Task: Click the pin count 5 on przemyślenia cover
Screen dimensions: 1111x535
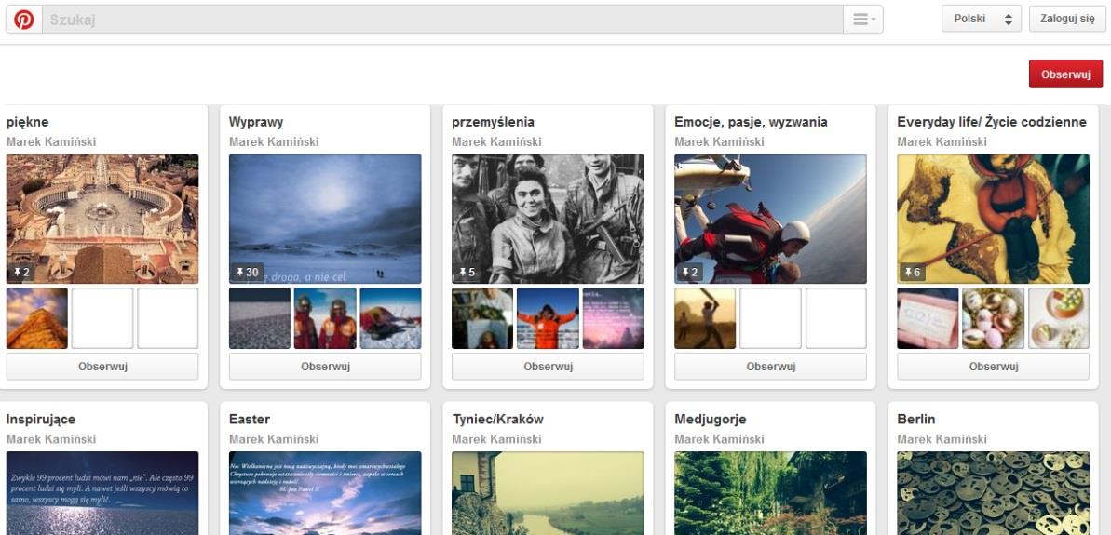Action: (x=467, y=273)
